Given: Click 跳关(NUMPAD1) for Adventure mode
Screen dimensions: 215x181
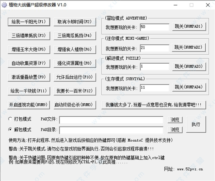Looking at the screenshot, I should [x=189, y=26].
